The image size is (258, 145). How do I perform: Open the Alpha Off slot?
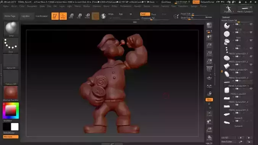tap(11, 61)
